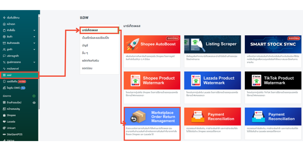Click the home icon in sidebar
The width and height of the screenshot is (303, 151).
(4, 24)
